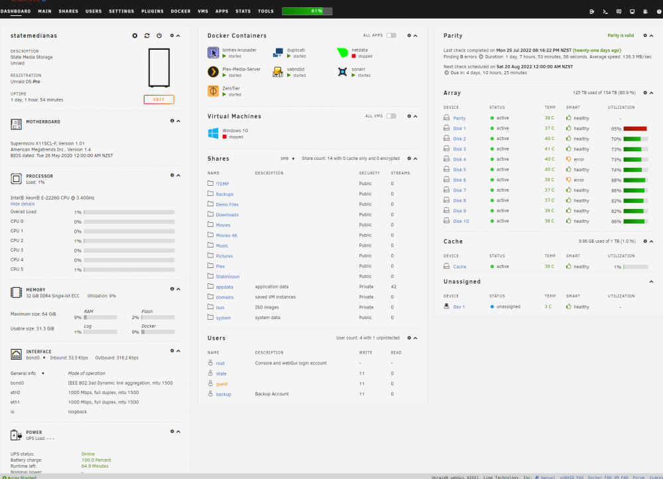
Task: Click Disk 4 SMART error thumbs-down icon
Action: click(x=569, y=159)
